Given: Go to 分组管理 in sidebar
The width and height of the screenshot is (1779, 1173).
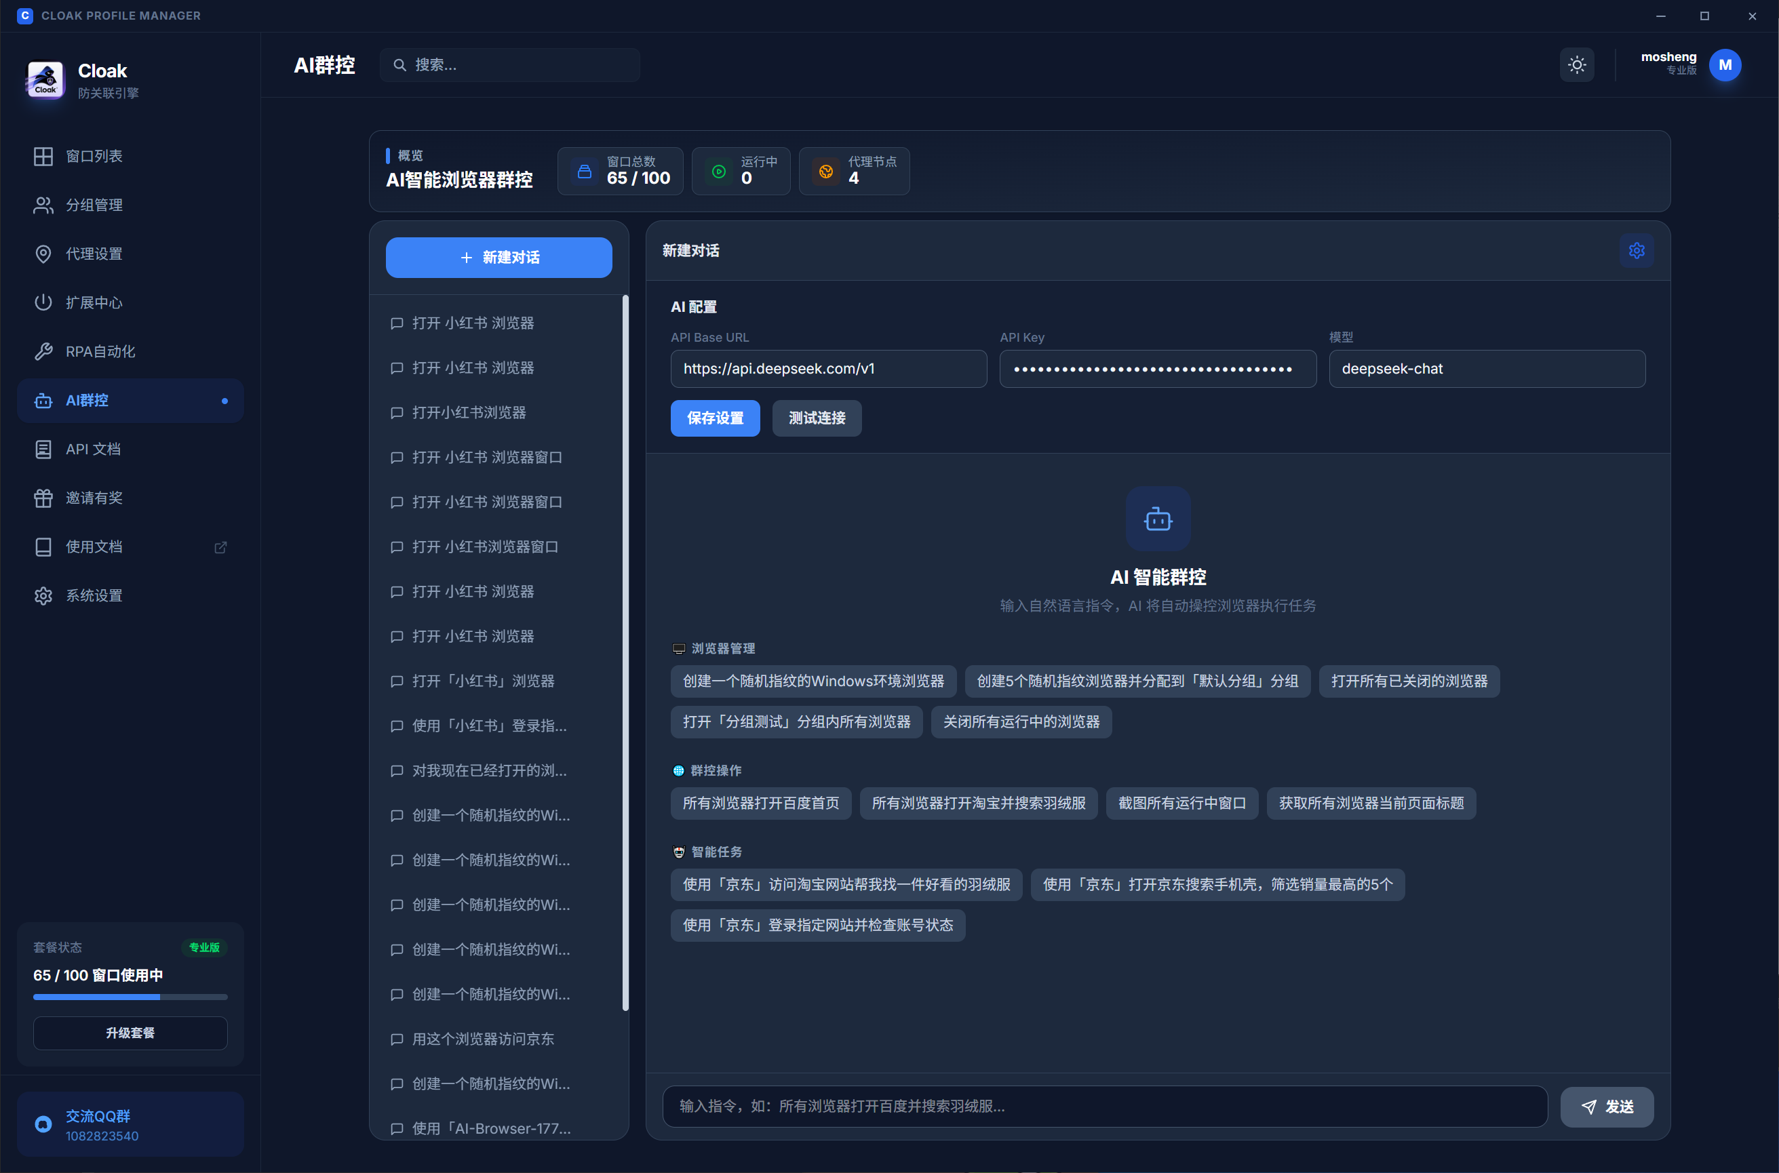Looking at the screenshot, I should click(94, 205).
